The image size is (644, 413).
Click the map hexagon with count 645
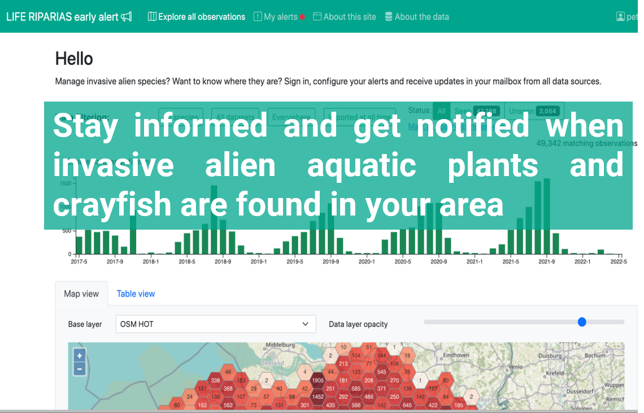[407, 405]
